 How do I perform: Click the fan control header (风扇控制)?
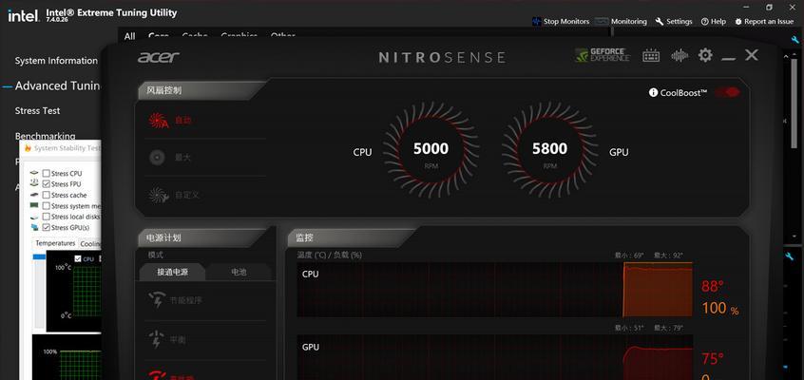coord(164,90)
